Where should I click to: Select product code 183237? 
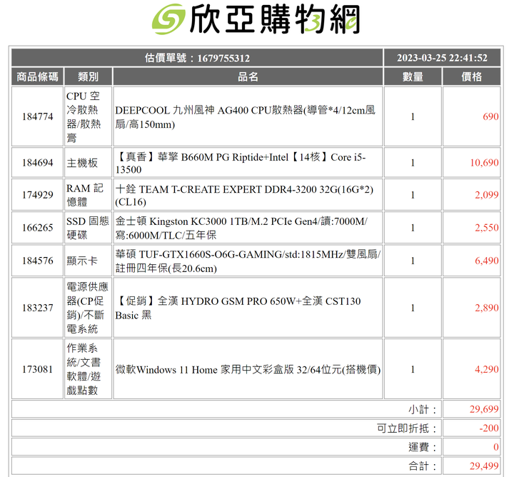pos(37,308)
